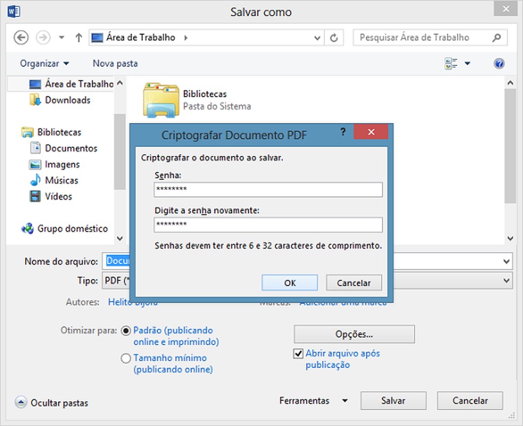Click the file list vertical scrollbar thumb
Viewport: 523px width, 426px height.
click(510, 146)
